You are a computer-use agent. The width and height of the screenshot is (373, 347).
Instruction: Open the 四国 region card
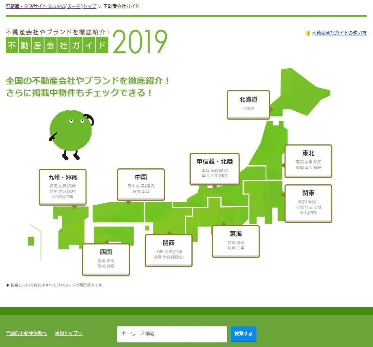point(106,260)
